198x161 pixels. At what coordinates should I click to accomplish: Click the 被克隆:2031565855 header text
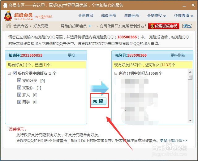(25, 55)
